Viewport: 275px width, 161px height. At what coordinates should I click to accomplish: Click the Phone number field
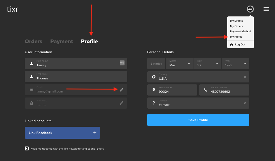click(224, 90)
